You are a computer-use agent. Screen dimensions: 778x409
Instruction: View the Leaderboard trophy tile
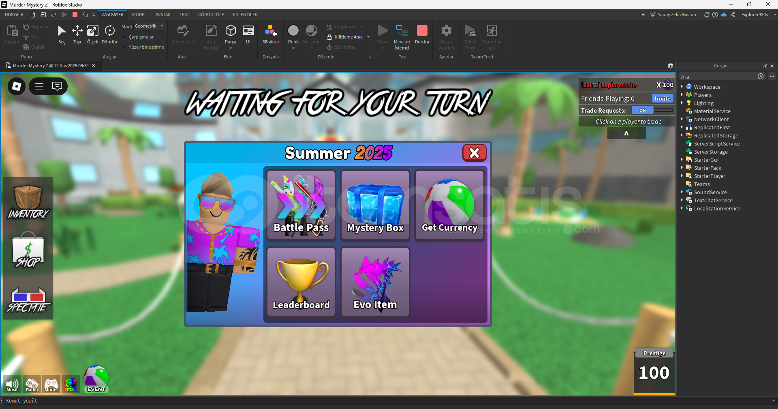(301, 282)
